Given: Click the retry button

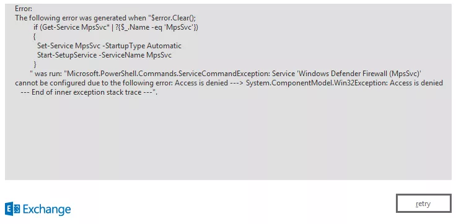Looking at the screenshot, I should (424, 204).
